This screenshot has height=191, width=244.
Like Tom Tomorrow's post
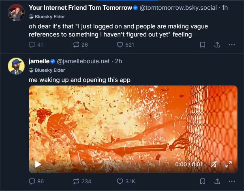(x=120, y=45)
